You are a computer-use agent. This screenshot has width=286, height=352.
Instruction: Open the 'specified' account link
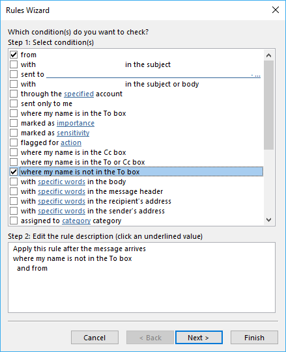tap(79, 94)
